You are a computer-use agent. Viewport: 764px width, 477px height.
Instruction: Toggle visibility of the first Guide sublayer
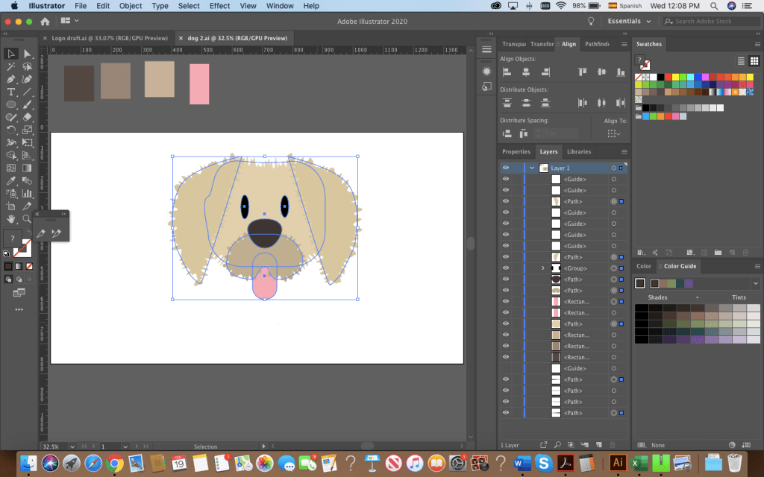[x=506, y=180]
